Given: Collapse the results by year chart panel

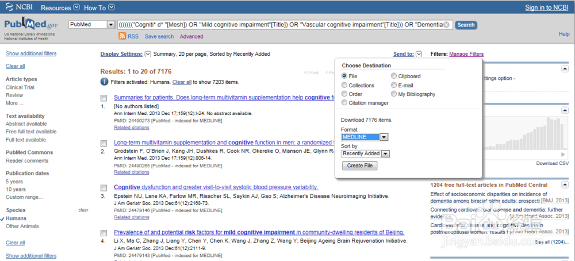Looking at the screenshot, I should [565, 110].
